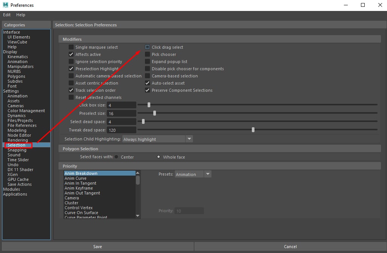Select Polygons category
Viewport: 387px width, 253px height.
pyautogui.click(x=16, y=76)
